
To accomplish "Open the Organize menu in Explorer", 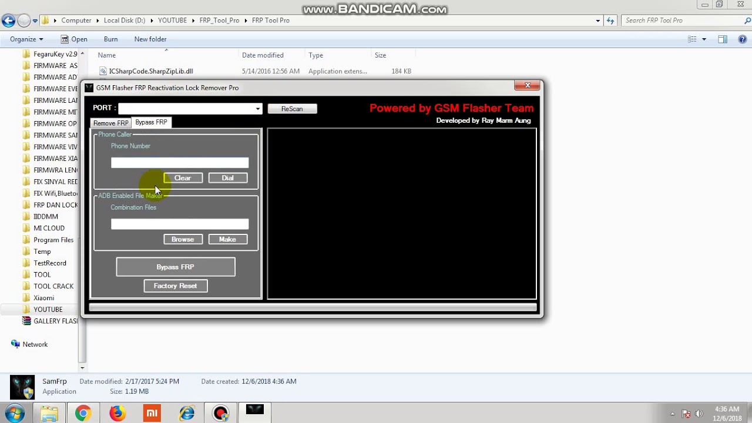I will click(x=26, y=39).
